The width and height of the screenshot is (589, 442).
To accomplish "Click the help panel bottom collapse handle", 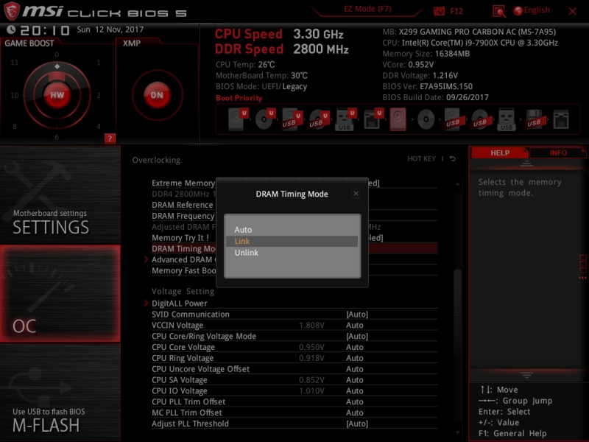I will [526, 375].
